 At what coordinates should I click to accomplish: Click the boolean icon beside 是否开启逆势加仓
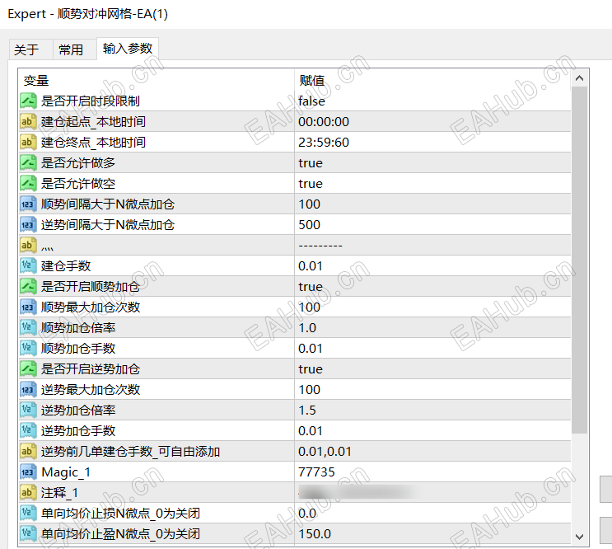point(28,369)
